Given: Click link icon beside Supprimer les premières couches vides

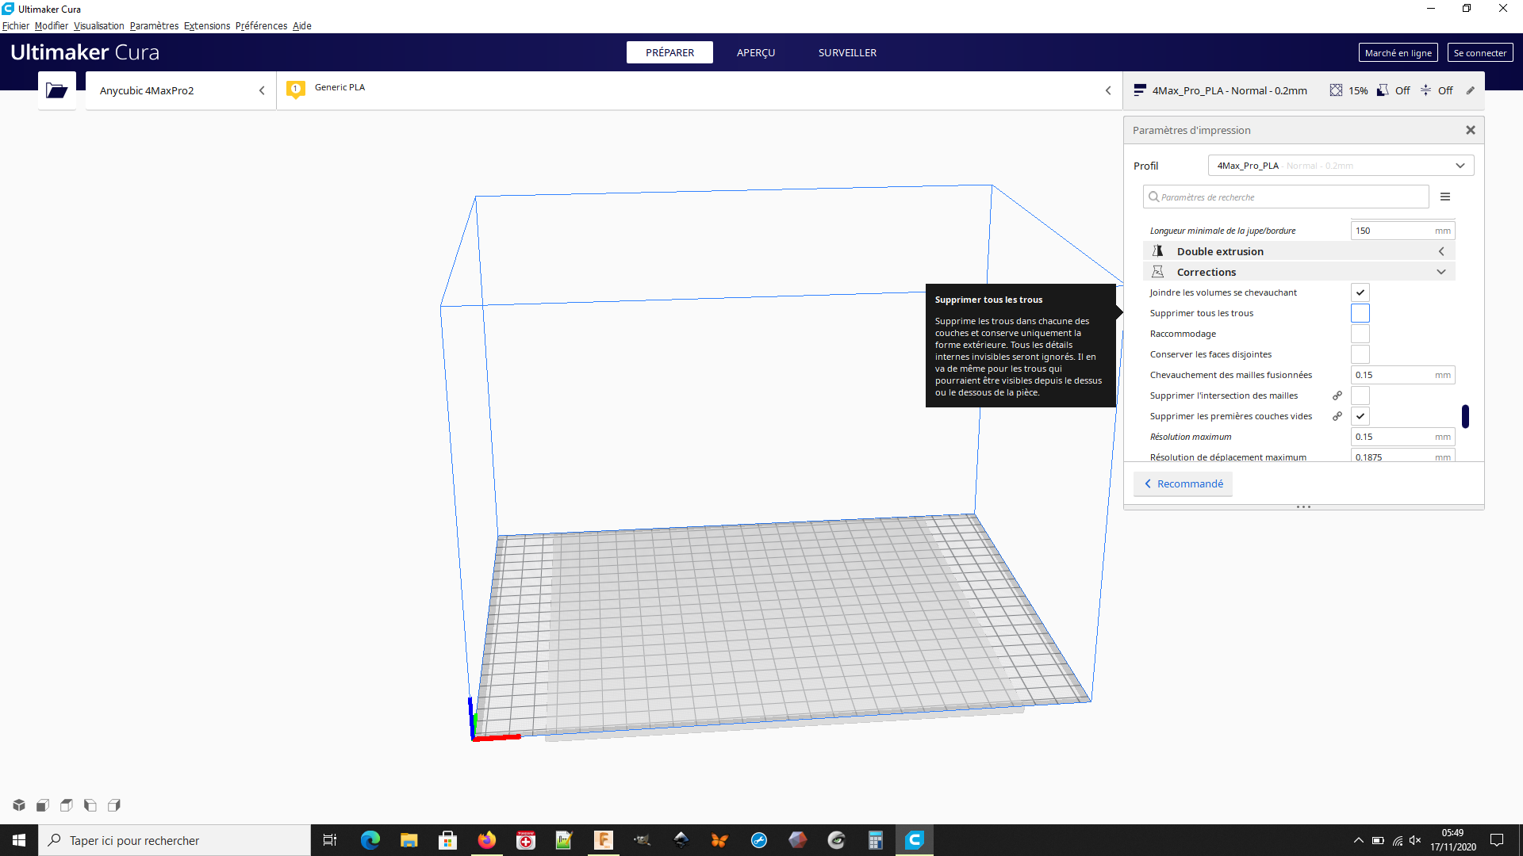Looking at the screenshot, I should (1337, 416).
